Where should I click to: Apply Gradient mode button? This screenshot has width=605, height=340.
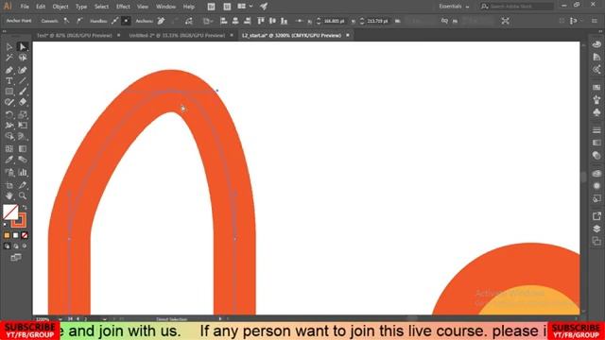[16, 235]
